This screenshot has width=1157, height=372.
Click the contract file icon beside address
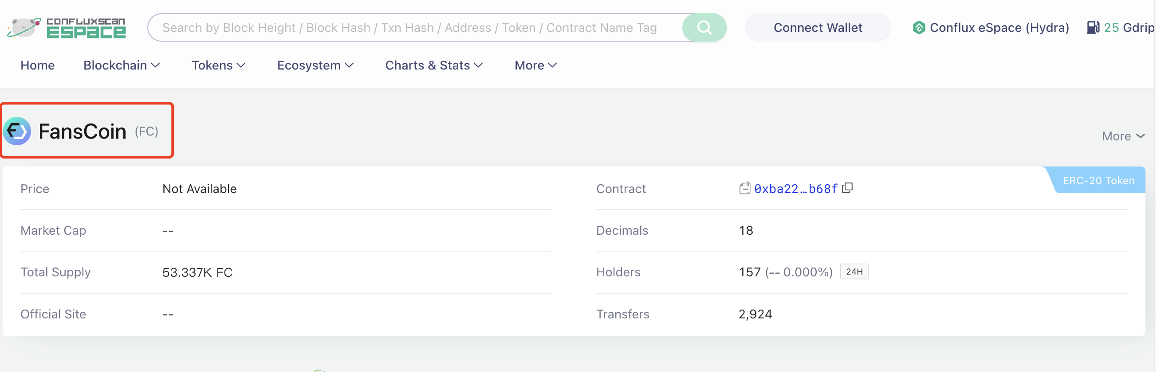pos(744,188)
